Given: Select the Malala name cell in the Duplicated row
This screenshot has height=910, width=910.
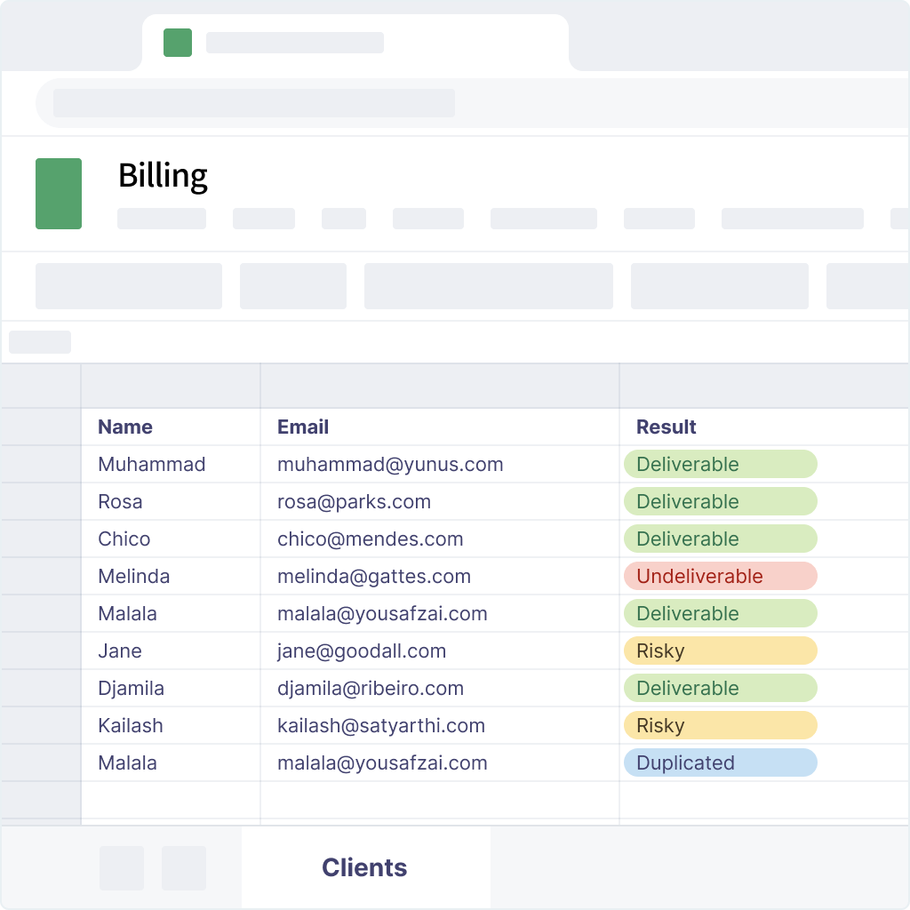Looking at the screenshot, I should pyautogui.click(x=171, y=762).
